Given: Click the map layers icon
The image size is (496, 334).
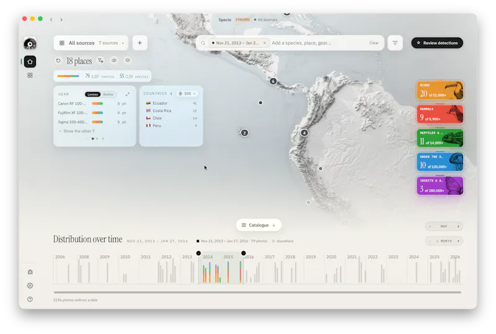Looking at the screenshot, I should point(128,60).
